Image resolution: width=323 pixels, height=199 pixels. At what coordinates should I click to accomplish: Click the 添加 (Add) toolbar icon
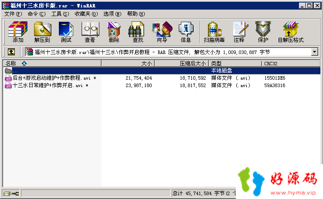coord(18,32)
